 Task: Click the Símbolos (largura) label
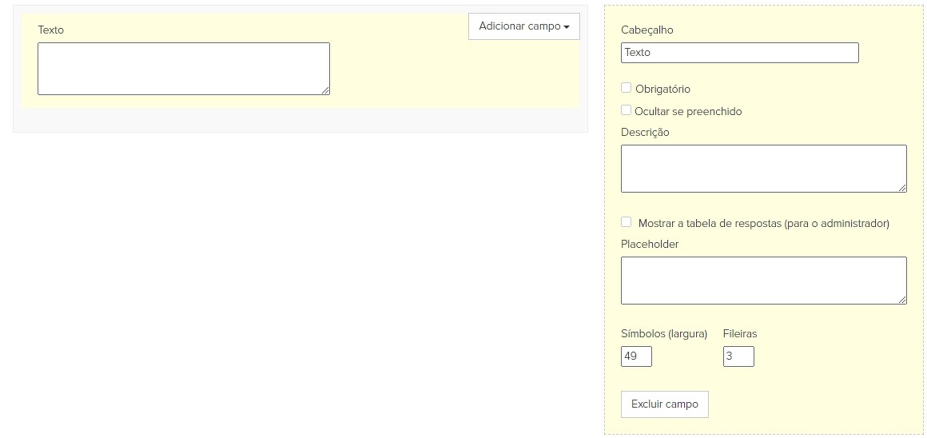coord(663,333)
